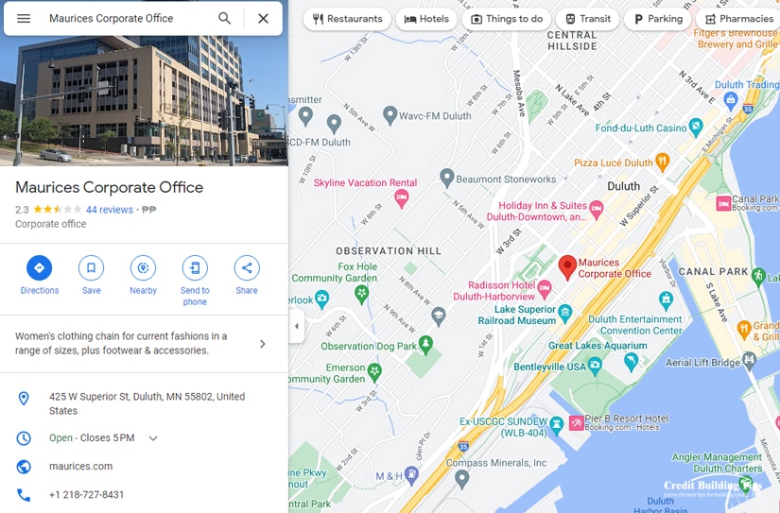Collapse the side panel arrow

point(297,326)
